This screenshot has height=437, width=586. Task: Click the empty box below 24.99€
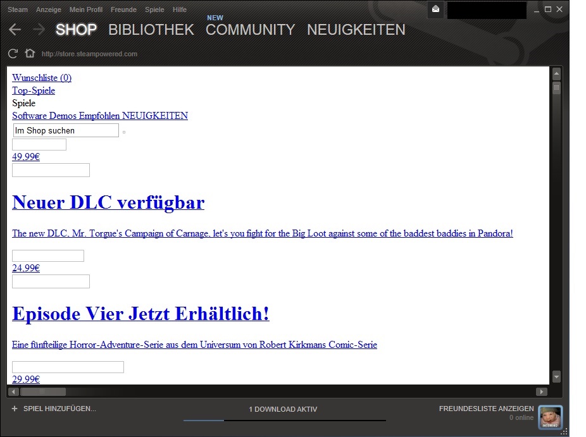click(51, 281)
